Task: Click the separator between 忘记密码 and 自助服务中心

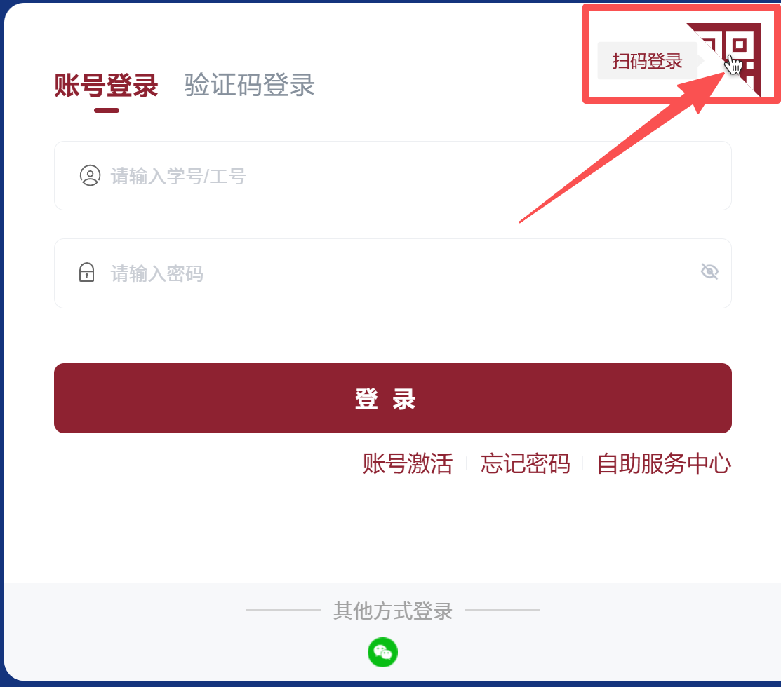Action: (582, 463)
